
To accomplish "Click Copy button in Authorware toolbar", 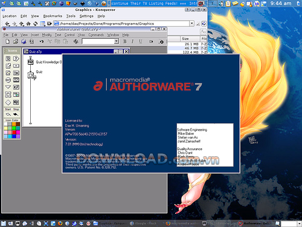I will (57, 41).
